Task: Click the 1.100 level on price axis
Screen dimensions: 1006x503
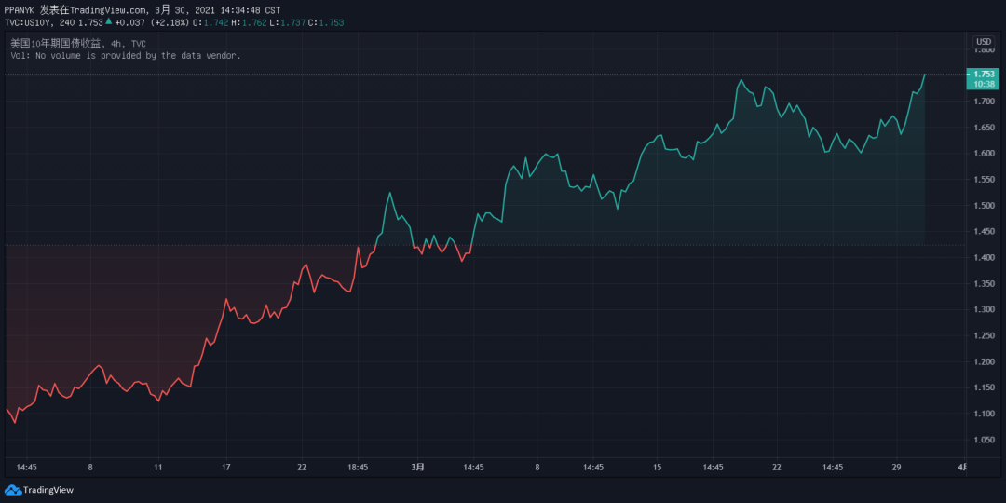Action: pos(984,414)
